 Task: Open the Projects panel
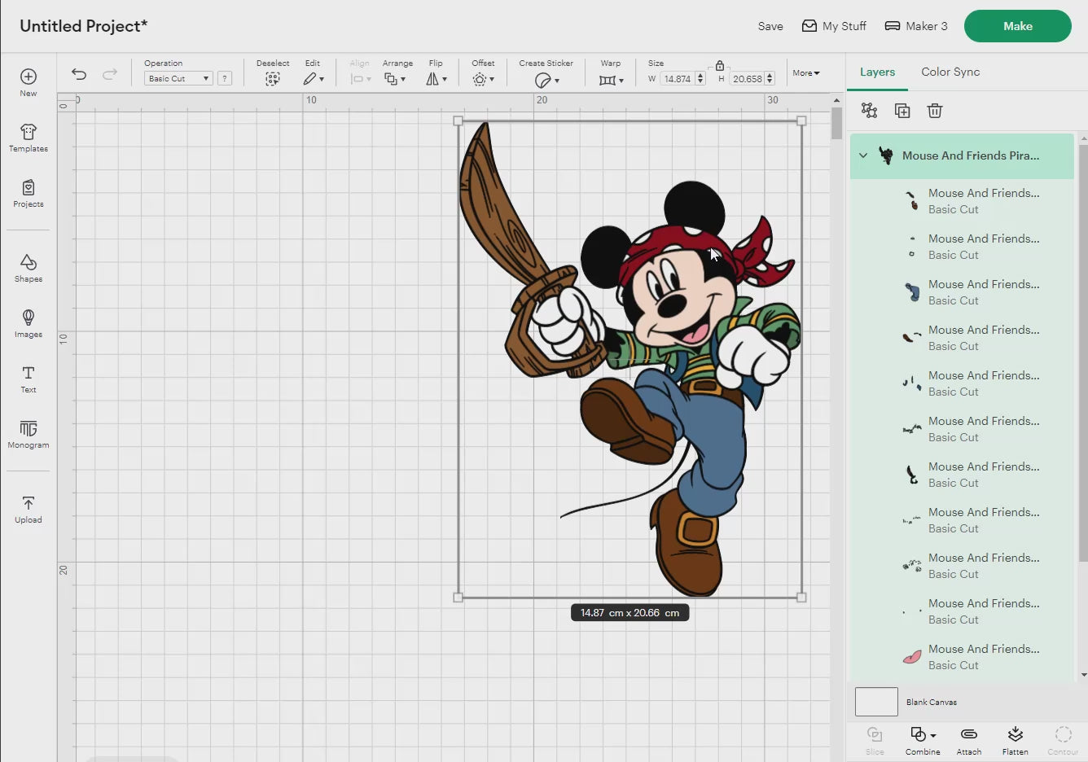click(29, 193)
